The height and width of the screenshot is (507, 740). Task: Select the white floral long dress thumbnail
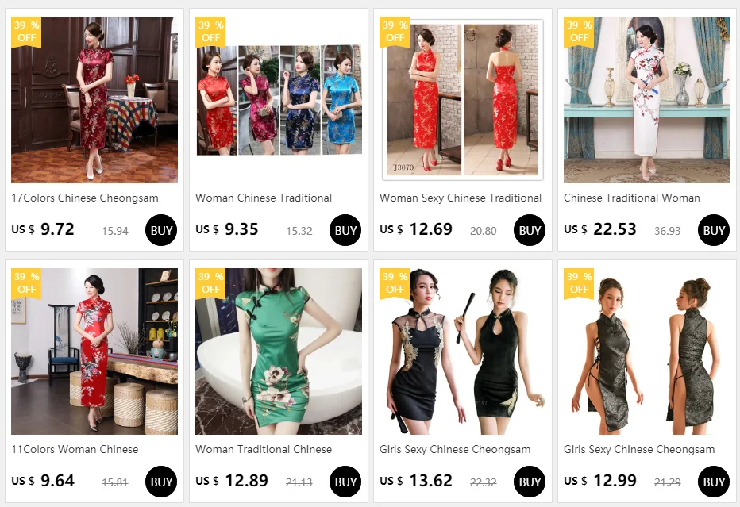(x=647, y=100)
